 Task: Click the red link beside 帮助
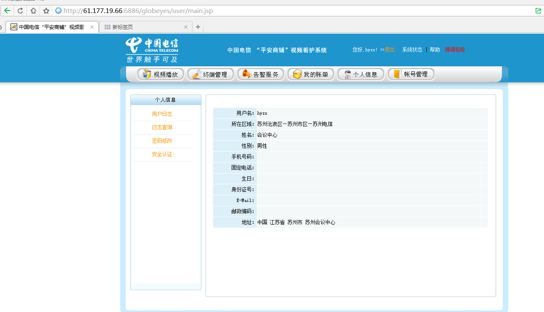click(x=455, y=50)
